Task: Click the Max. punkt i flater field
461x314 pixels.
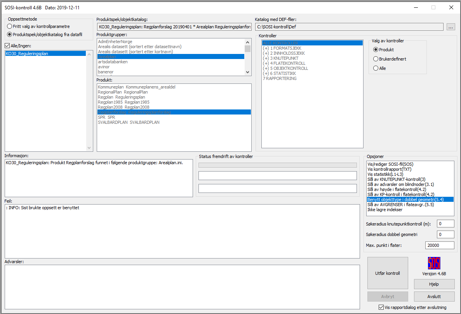Action: click(x=439, y=245)
